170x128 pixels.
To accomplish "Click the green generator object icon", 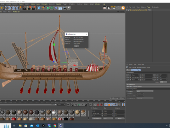I will click(x=47, y=8).
